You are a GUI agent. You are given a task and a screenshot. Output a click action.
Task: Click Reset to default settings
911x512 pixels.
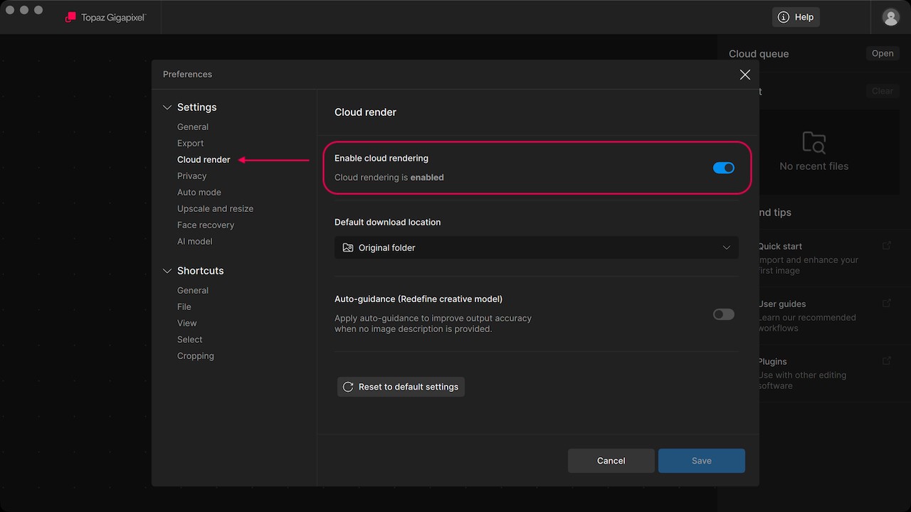(401, 387)
